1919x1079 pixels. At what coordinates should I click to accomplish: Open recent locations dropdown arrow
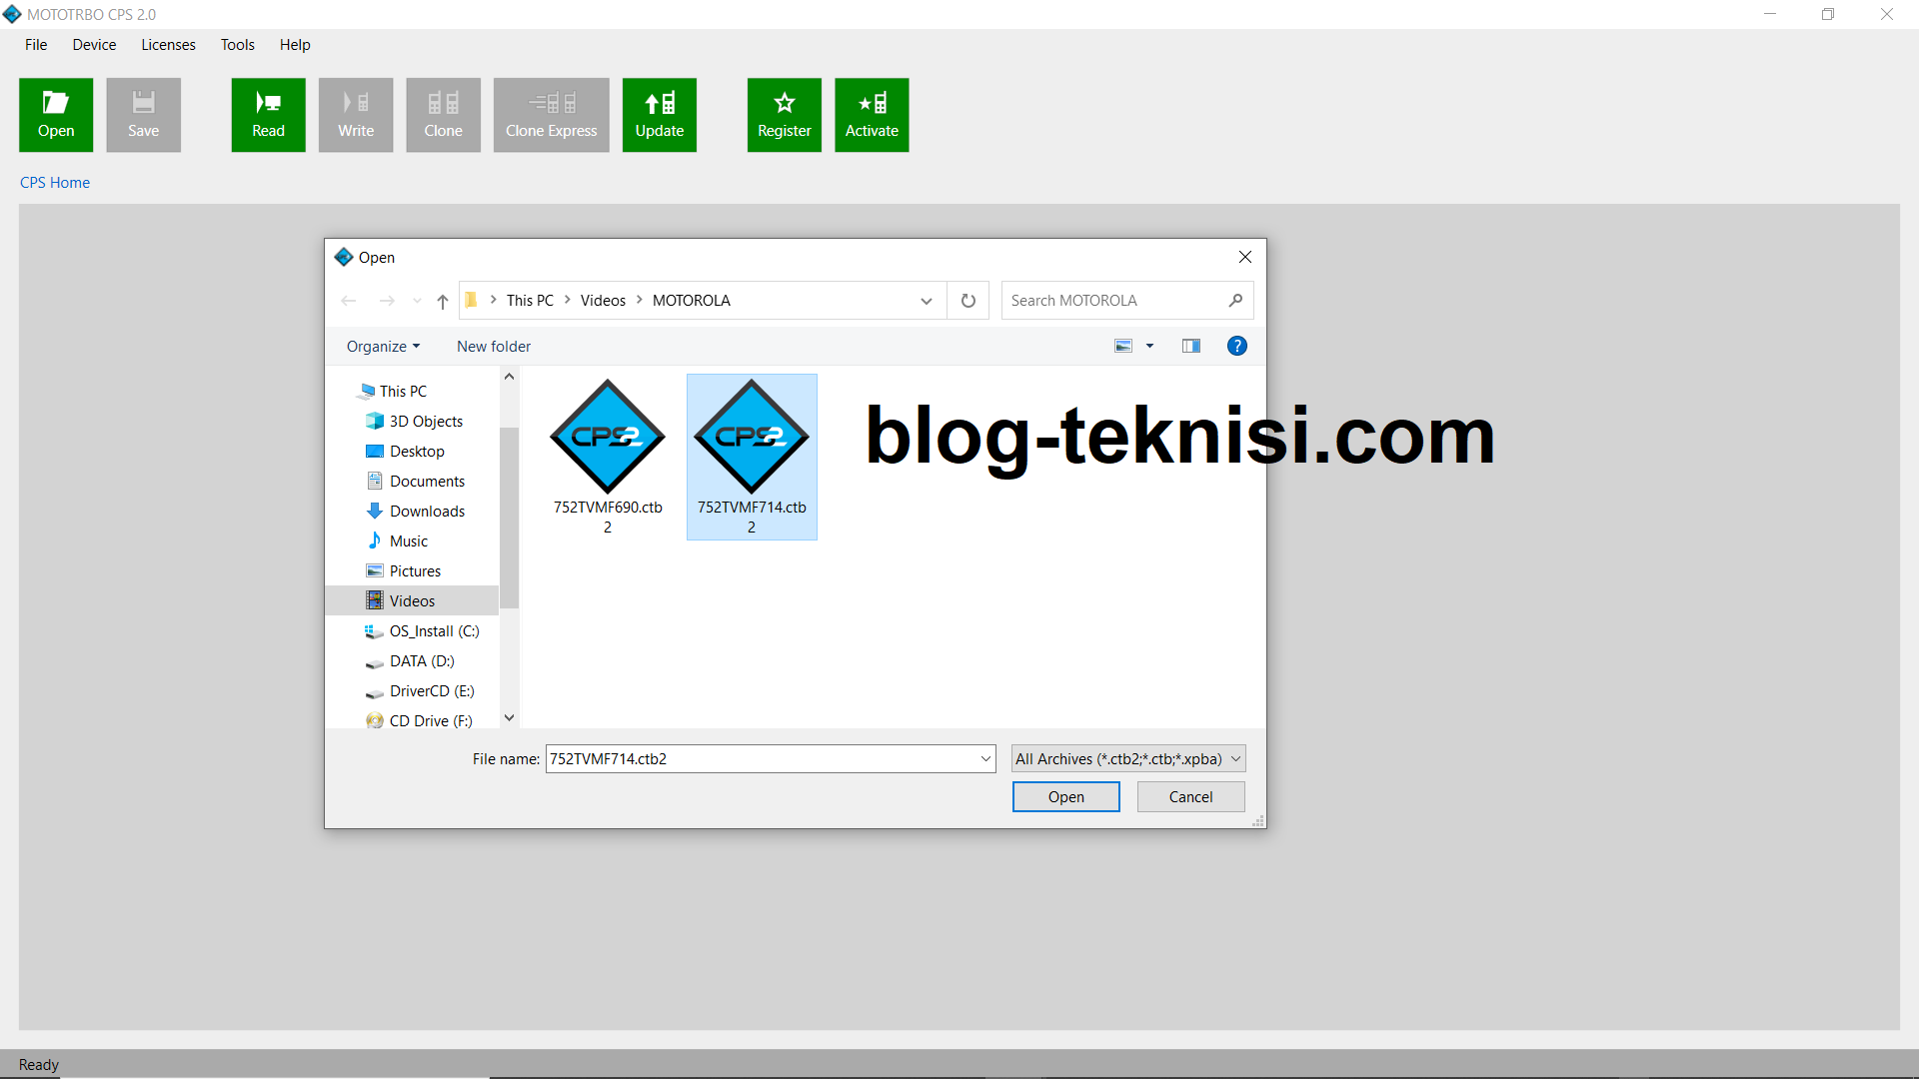[x=417, y=301]
